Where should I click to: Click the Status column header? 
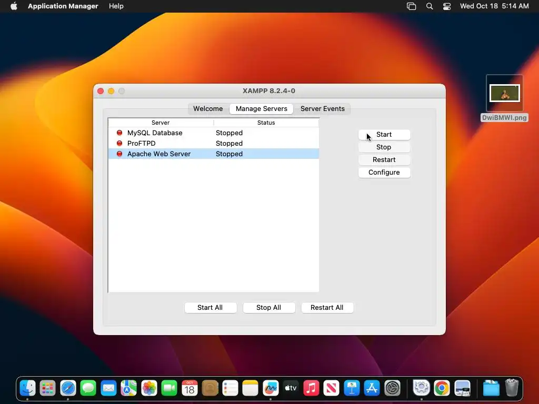[x=266, y=123]
